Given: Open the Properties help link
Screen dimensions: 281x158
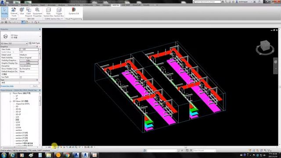Looking at the screenshot, I should point(7,86).
